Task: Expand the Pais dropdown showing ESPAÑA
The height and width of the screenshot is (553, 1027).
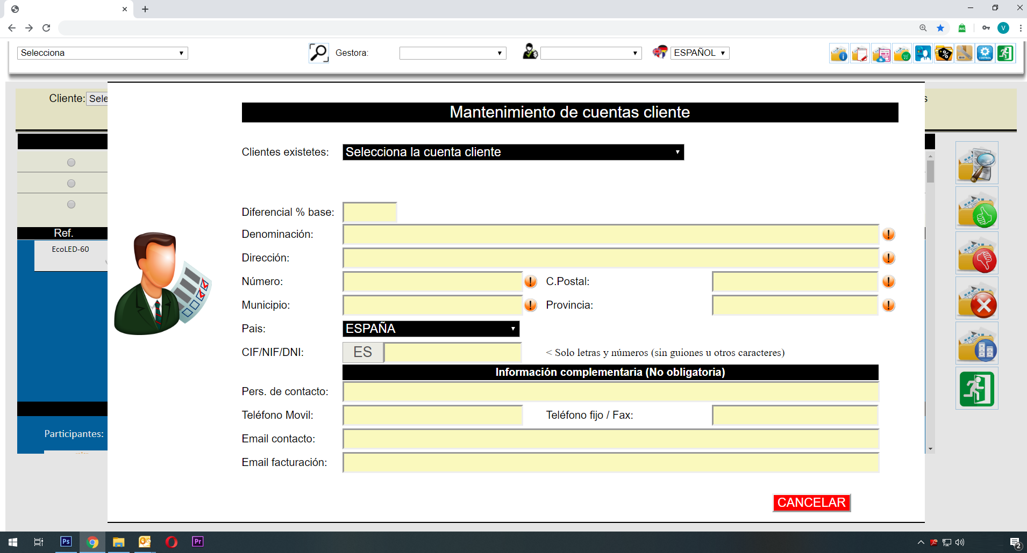Action: coord(431,329)
